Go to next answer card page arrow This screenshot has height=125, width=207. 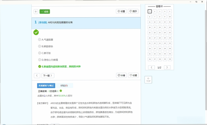click(167, 67)
